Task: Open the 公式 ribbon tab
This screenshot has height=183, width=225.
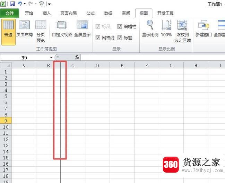Action: [x=90, y=13]
